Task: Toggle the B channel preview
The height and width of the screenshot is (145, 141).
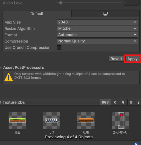Action: [x=131, y=102]
